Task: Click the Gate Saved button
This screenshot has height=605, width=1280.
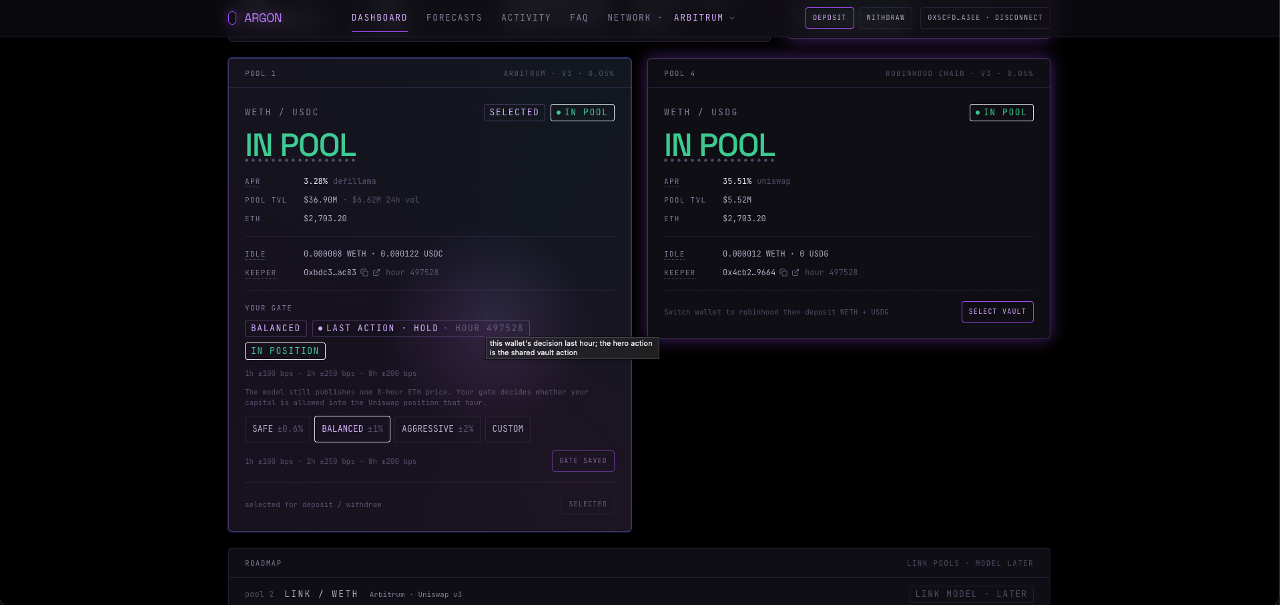Action: [x=583, y=461]
